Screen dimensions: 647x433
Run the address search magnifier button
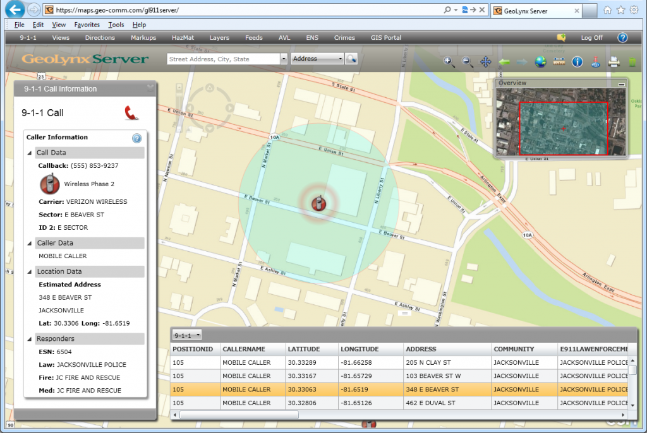[x=351, y=59]
